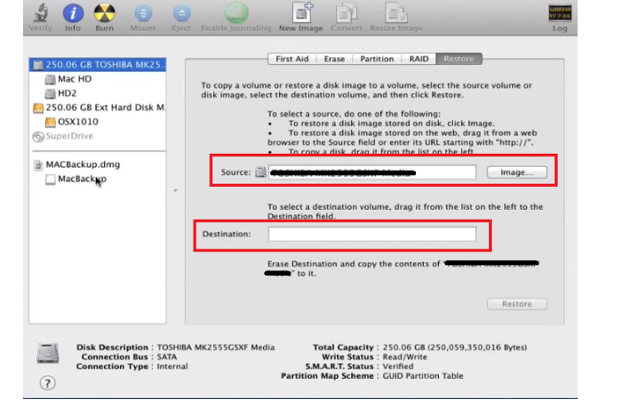Image resolution: width=622 pixels, height=400 pixels.
Task: Click the orange Ext Hard Disk icon
Action: pos(38,108)
